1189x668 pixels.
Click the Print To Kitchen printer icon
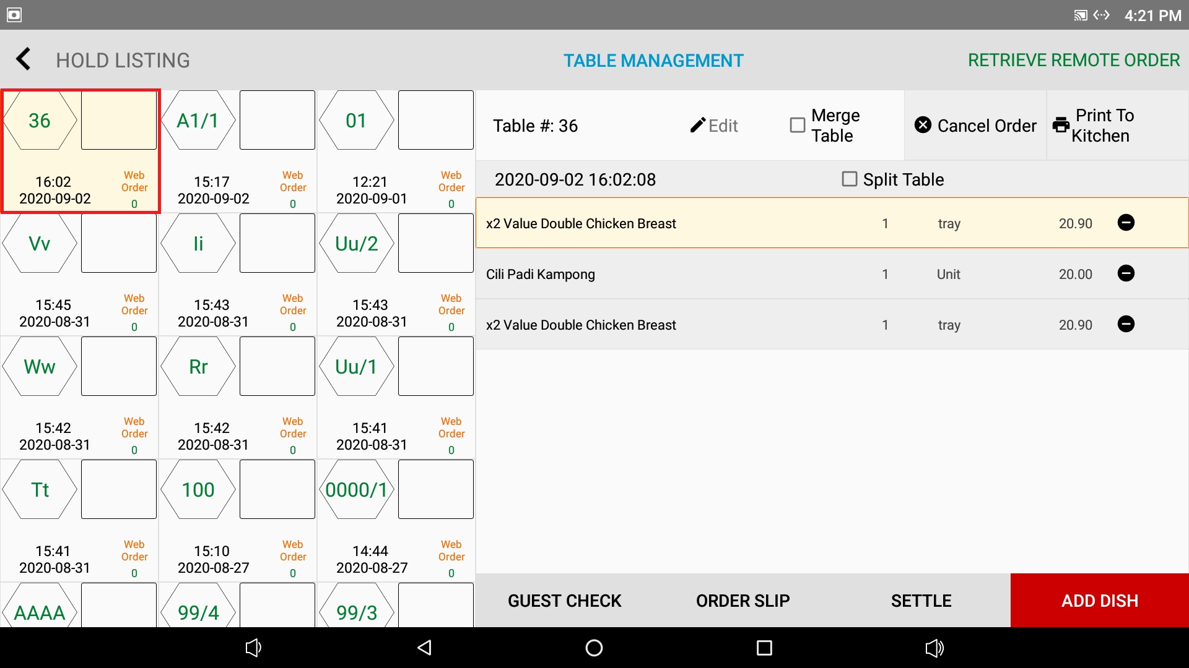tap(1061, 125)
